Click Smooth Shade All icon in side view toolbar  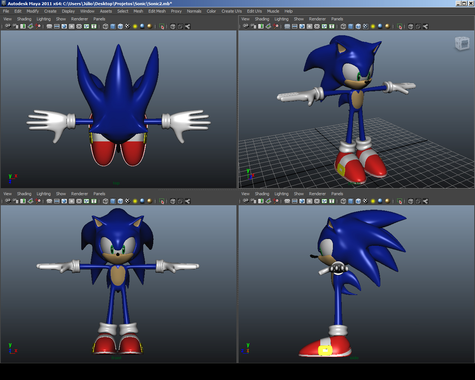(x=351, y=201)
